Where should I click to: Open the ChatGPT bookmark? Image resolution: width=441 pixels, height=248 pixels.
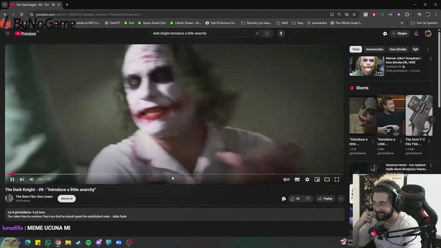(113, 23)
